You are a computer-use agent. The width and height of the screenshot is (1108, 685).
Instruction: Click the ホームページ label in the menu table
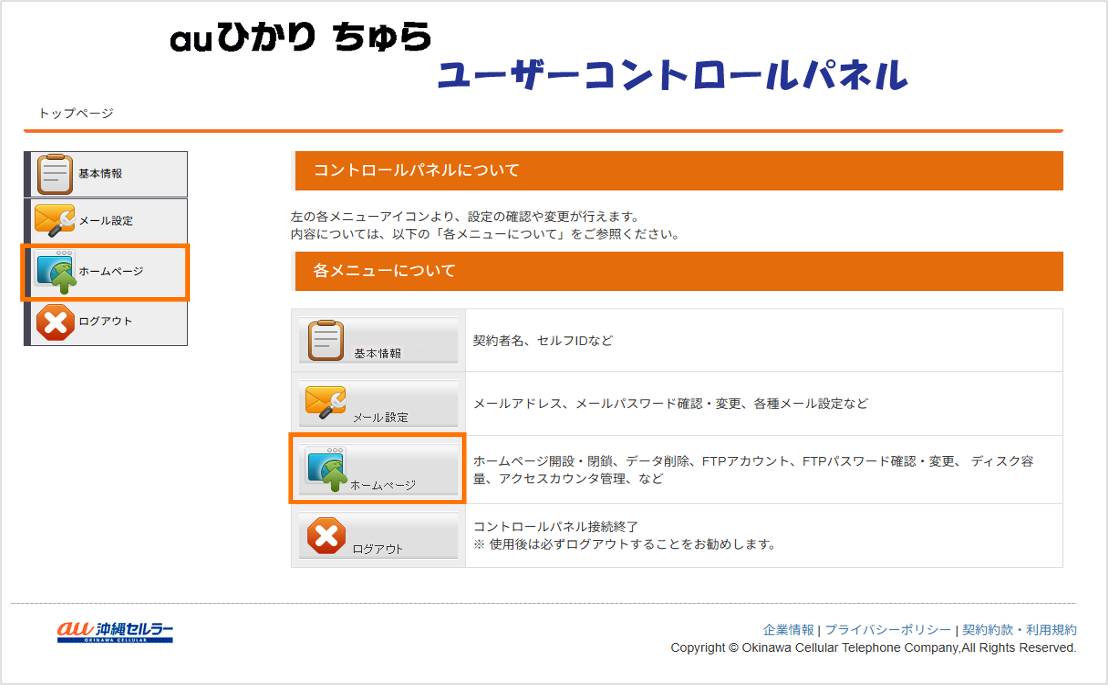pyautogui.click(x=383, y=485)
